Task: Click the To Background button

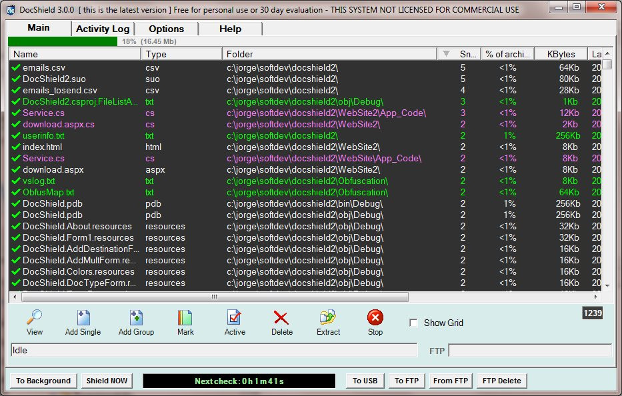Action: point(43,381)
